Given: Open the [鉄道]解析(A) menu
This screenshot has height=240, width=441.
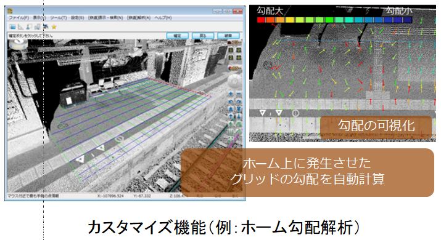Looking at the screenshot, I should (139, 18).
